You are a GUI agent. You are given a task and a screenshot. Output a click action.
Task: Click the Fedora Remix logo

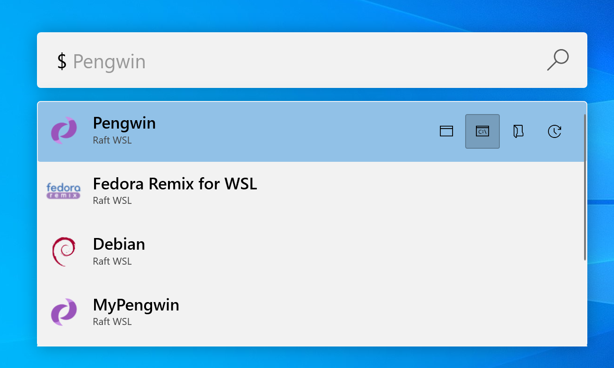pos(64,191)
